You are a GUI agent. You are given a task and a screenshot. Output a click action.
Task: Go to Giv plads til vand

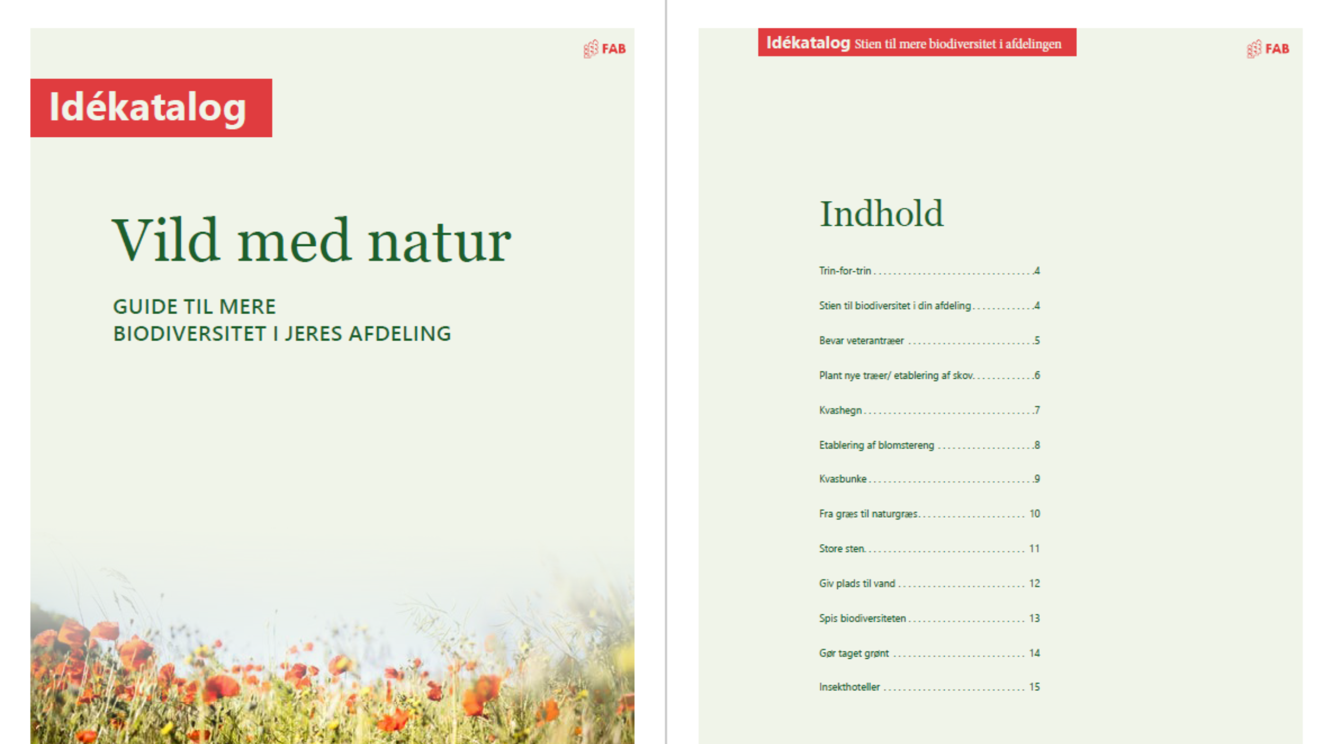tap(857, 583)
